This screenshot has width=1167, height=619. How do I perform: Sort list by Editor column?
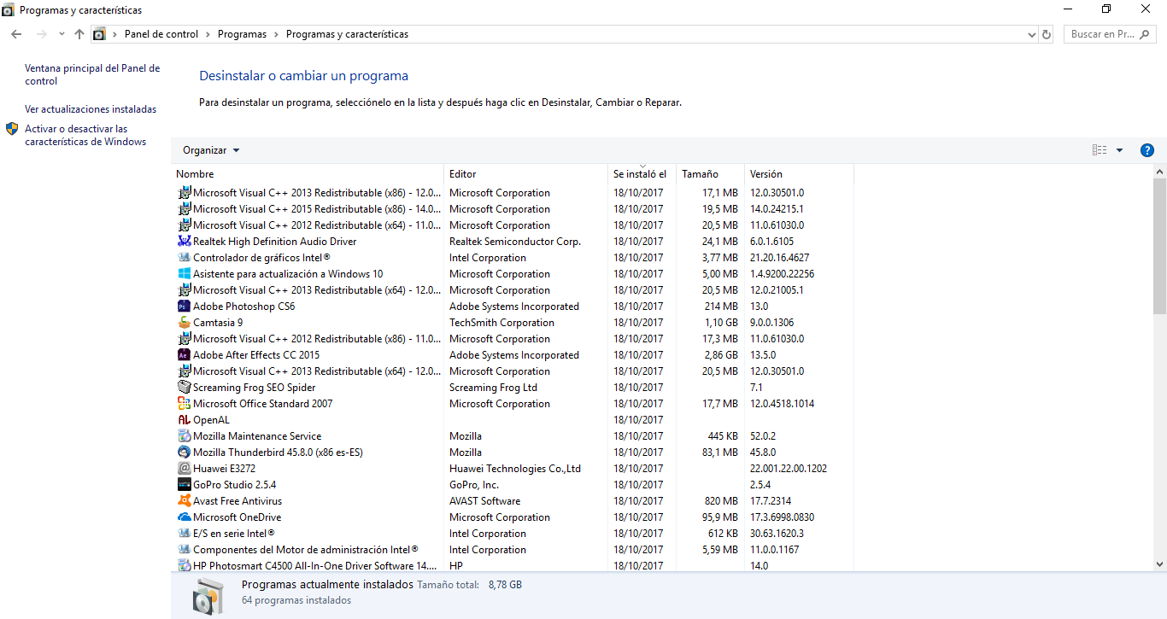[526, 174]
